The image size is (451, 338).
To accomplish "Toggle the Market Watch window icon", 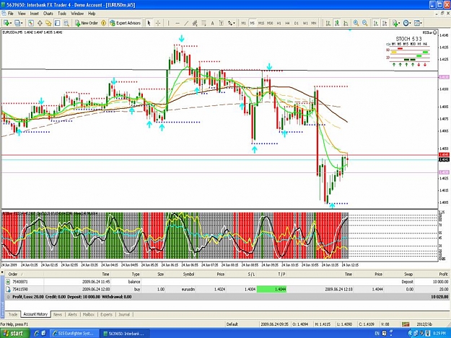I will click(x=31, y=23).
